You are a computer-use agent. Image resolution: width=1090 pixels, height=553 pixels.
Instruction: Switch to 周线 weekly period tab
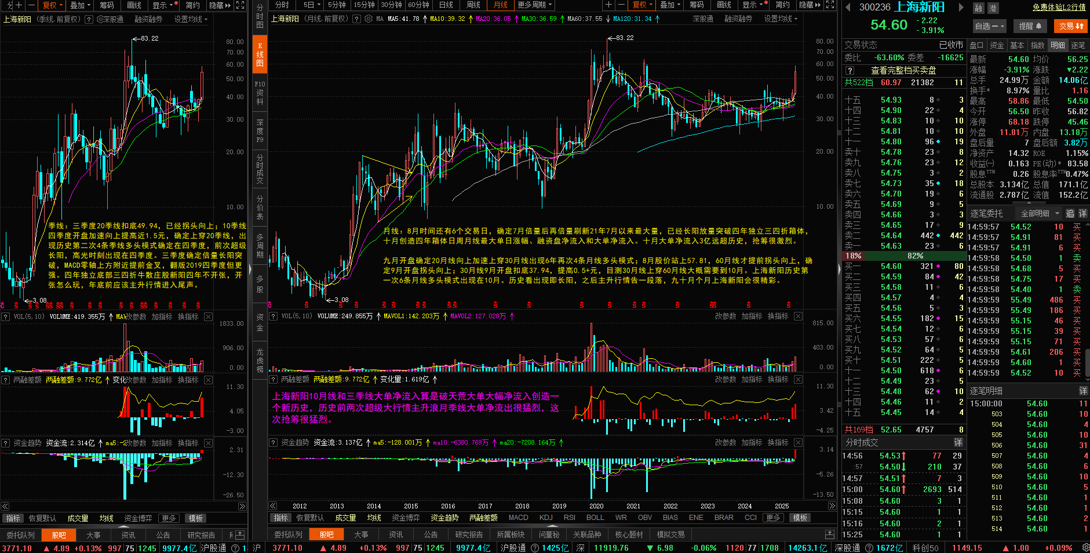pos(473,5)
